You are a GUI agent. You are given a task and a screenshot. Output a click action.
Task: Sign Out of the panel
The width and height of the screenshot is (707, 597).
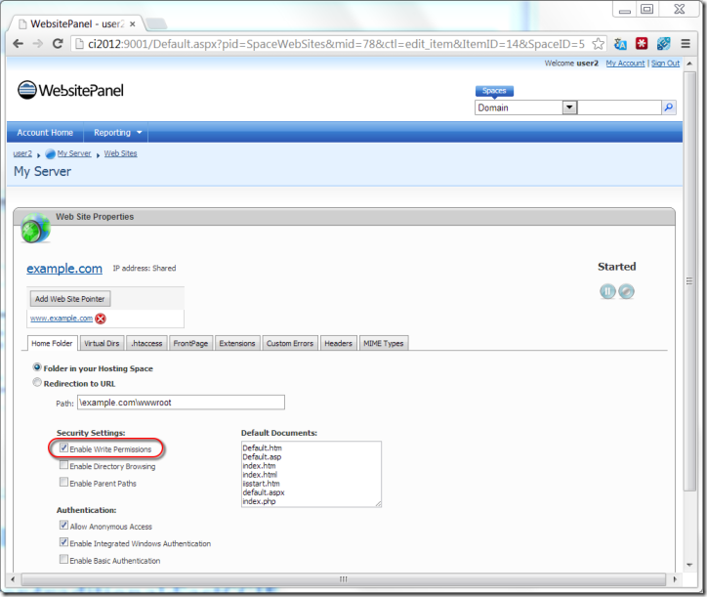[x=665, y=64]
